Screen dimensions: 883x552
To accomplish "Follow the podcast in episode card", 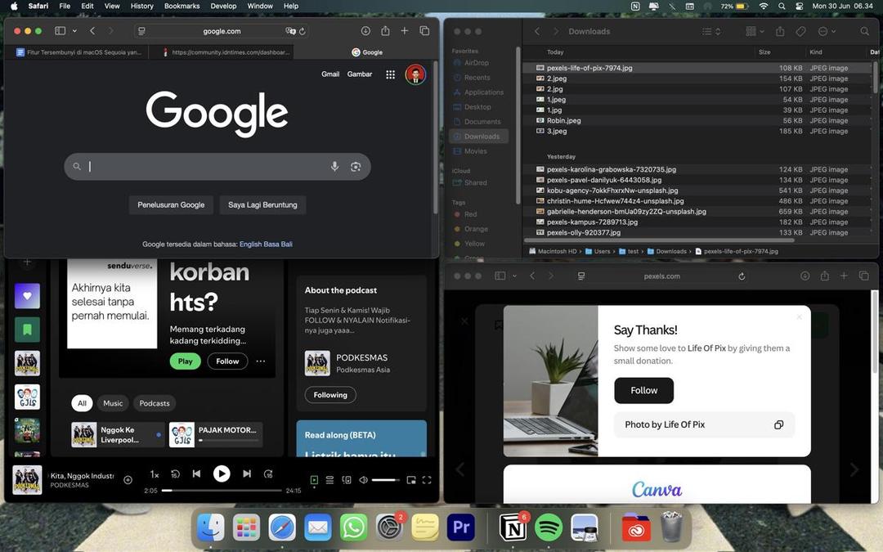I will click(x=227, y=361).
